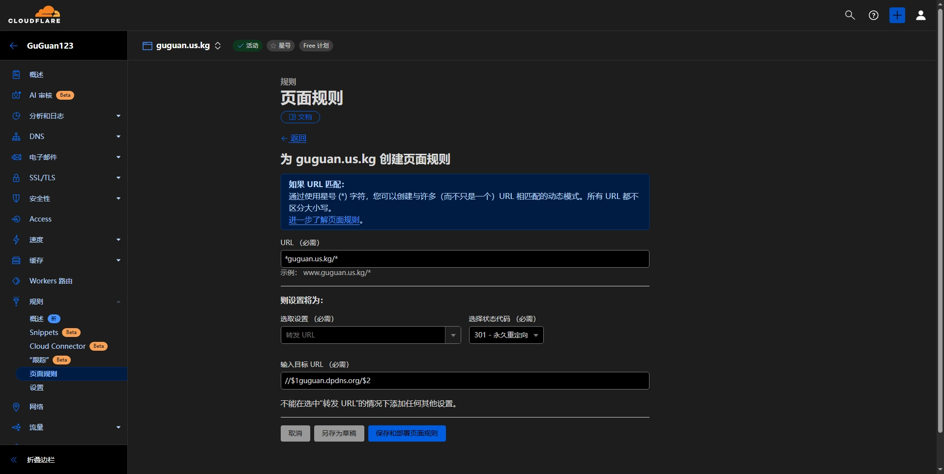Viewport: 944px width, 474px height.
Task: Open the user profile icon
Action: (x=921, y=15)
